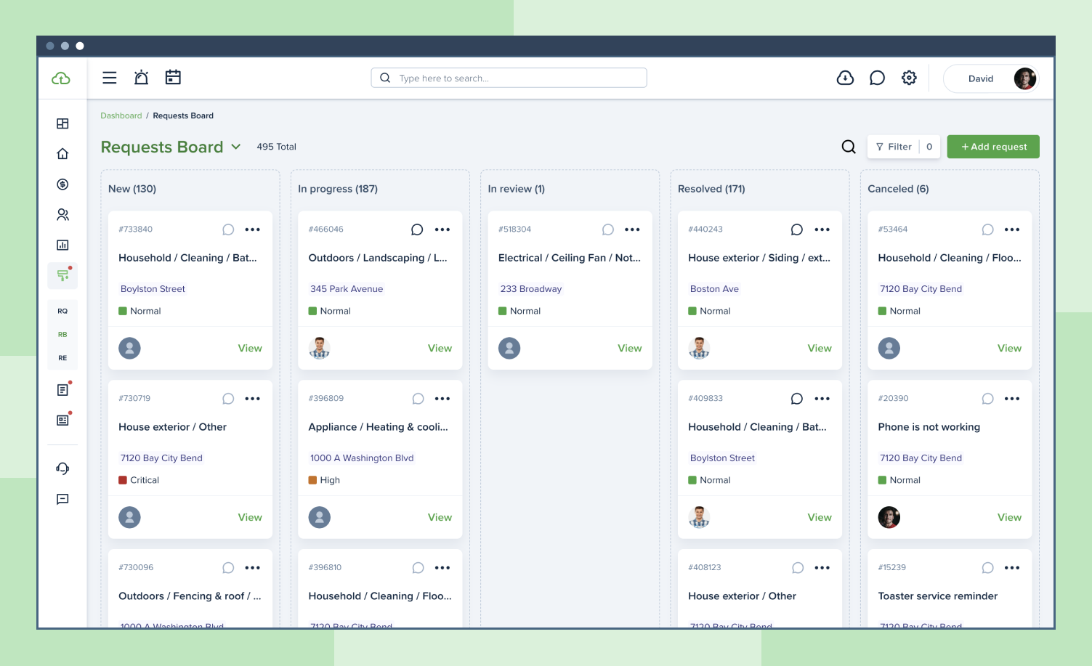Open comments on request #730096
The width and height of the screenshot is (1092, 666).
pyautogui.click(x=228, y=568)
